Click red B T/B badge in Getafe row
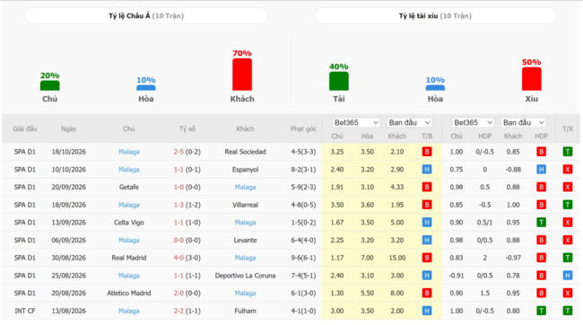This screenshot has height=325, width=583. 427,188
